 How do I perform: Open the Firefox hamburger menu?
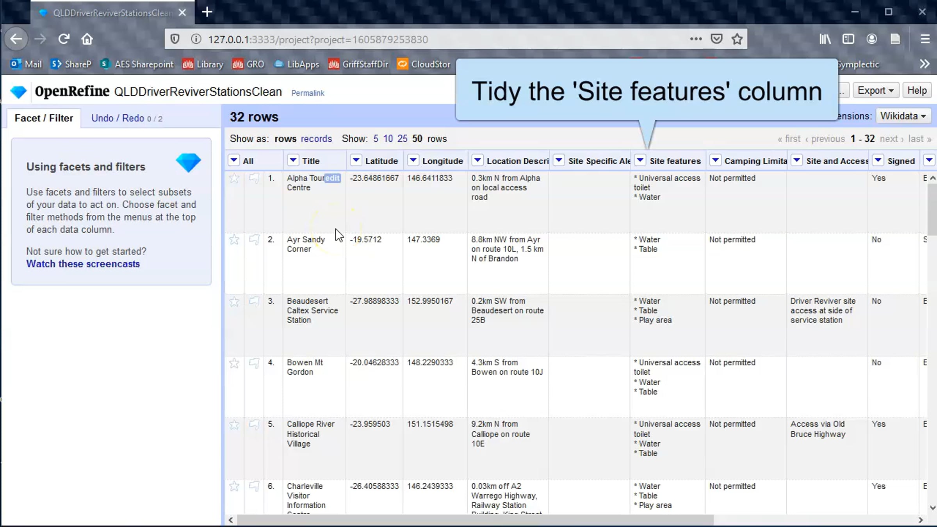[925, 39]
